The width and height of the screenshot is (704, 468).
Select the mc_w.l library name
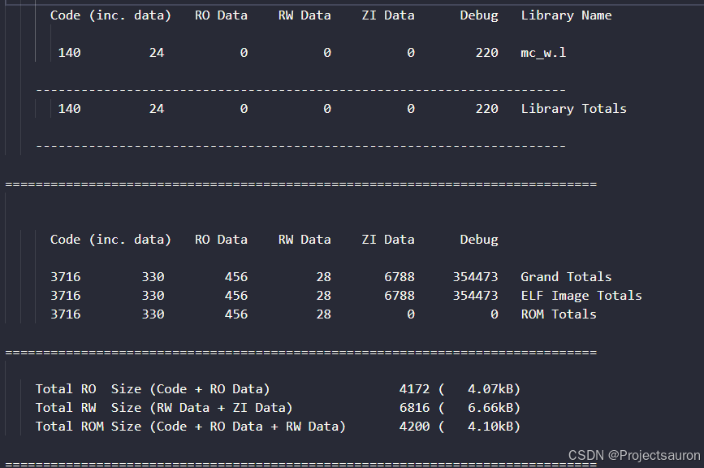(x=545, y=52)
